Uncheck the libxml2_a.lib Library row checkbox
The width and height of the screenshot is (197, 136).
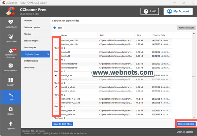point(56,75)
